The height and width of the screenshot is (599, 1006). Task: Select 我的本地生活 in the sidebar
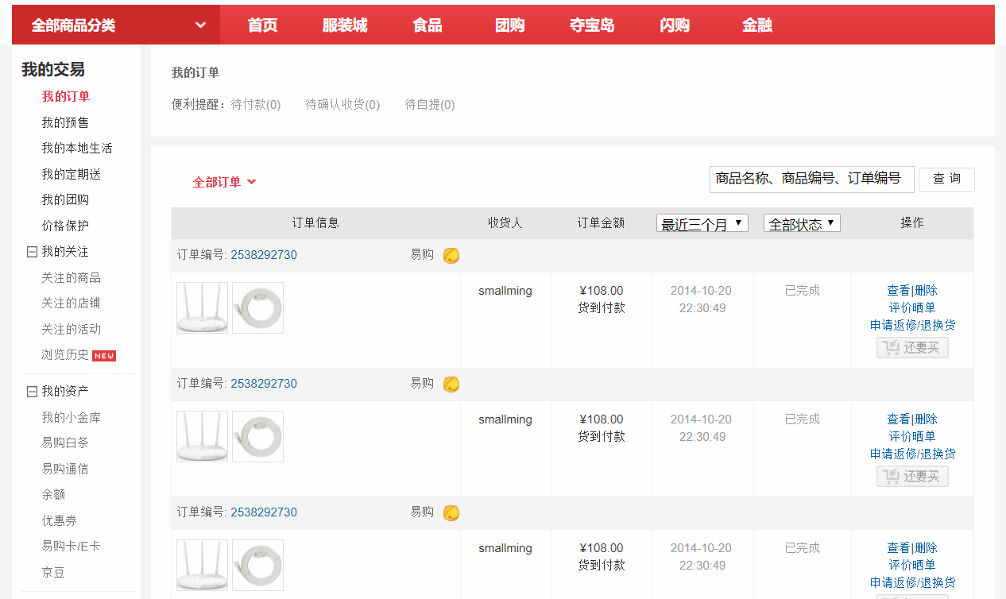coord(77,149)
